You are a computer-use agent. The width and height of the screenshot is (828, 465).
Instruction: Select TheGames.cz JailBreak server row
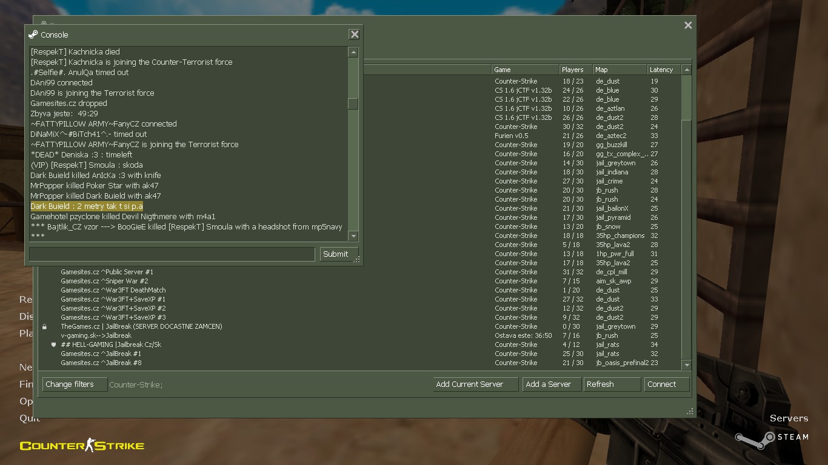point(360,326)
